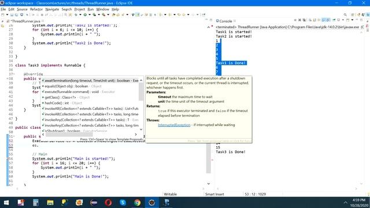Collapse the fold marker at line 37

pyautogui.click(x=14, y=74)
